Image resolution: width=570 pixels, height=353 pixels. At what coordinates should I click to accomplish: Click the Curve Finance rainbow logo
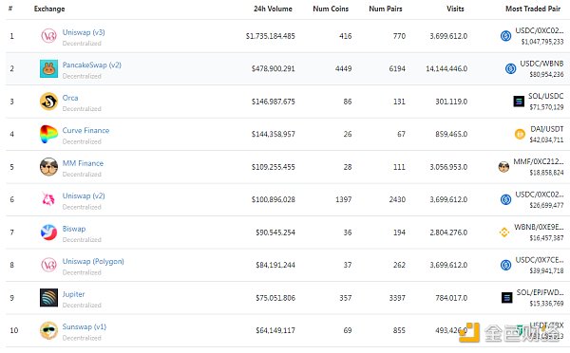coord(48,134)
